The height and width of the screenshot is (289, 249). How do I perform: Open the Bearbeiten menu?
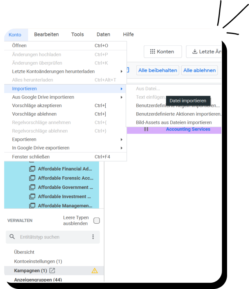pyautogui.click(x=46, y=34)
